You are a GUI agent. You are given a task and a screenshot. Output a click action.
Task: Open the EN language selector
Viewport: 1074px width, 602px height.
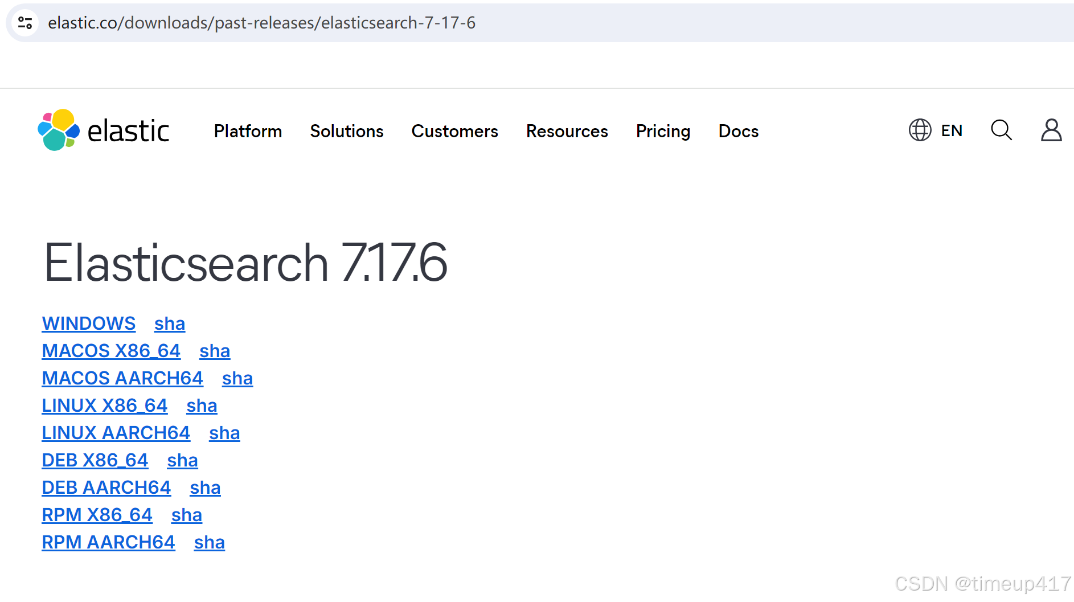tap(950, 130)
